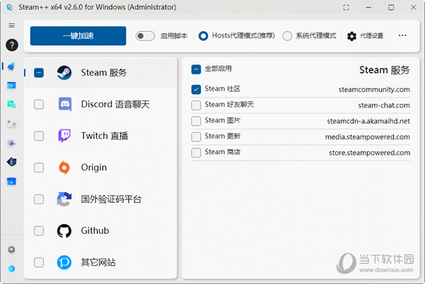Click the steamcommunity.com domain text
This screenshot has width=425, height=284.
pyautogui.click(x=374, y=90)
